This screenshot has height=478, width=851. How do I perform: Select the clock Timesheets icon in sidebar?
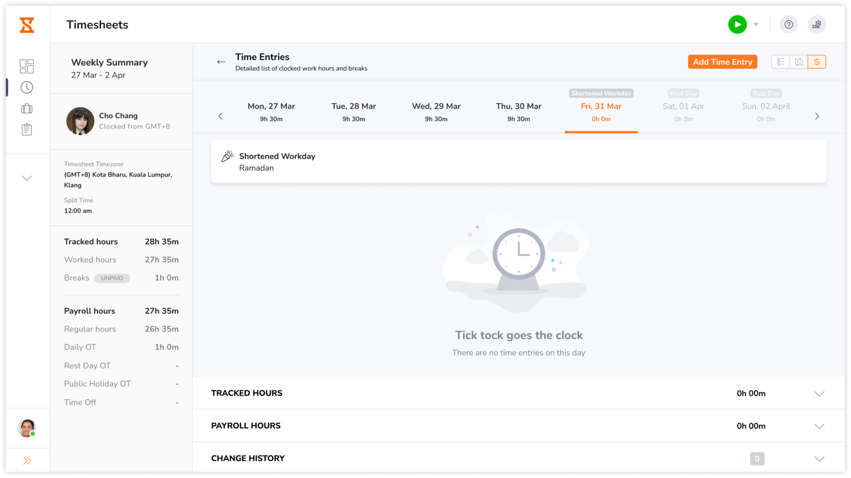[27, 87]
